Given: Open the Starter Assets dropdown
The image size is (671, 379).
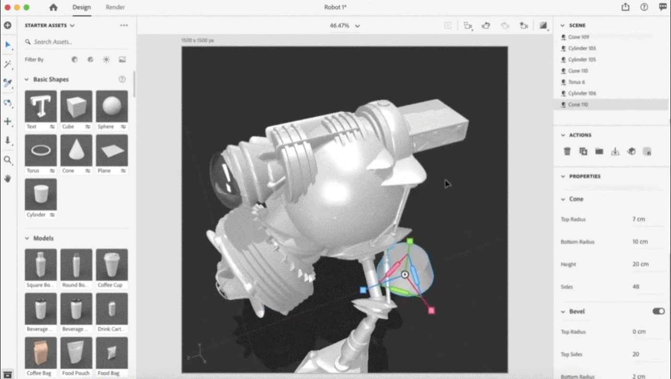Looking at the screenshot, I should pos(50,25).
